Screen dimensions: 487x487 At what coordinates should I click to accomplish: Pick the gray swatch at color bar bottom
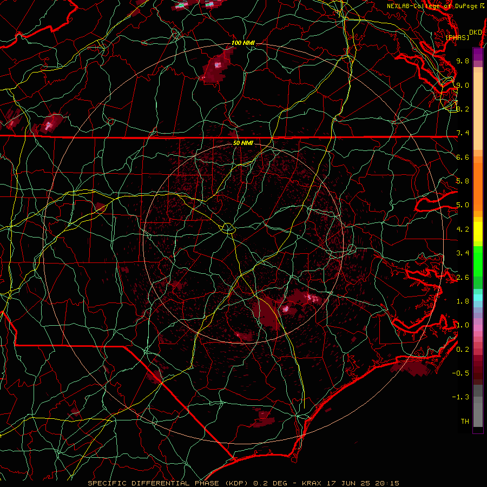click(x=478, y=413)
